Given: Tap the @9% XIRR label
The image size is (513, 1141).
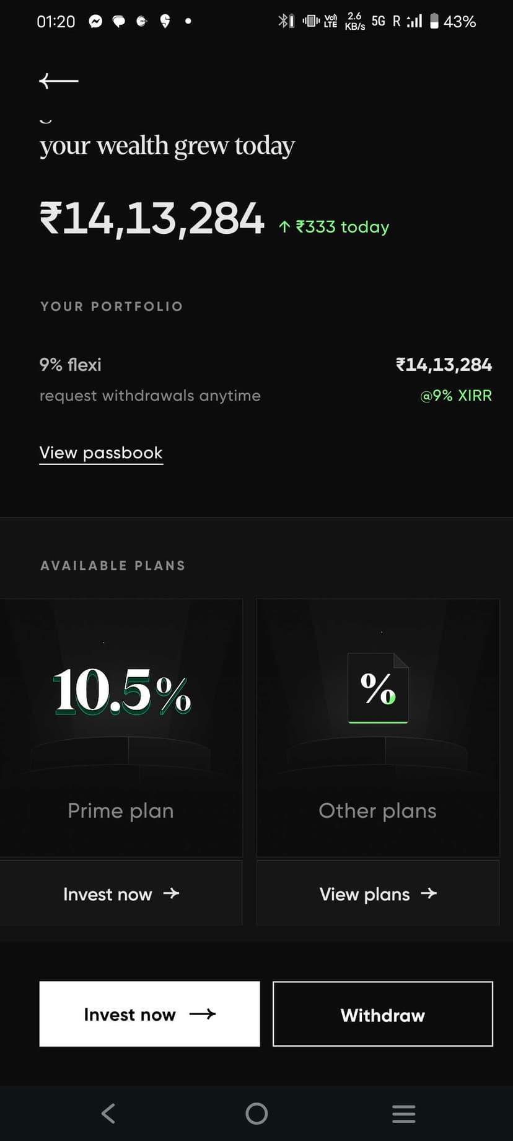Looking at the screenshot, I should pyautogui.click(x=456, y=396).
